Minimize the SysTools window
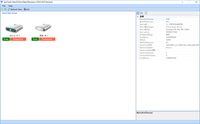 pyautogui.click(x=182, y=2)
